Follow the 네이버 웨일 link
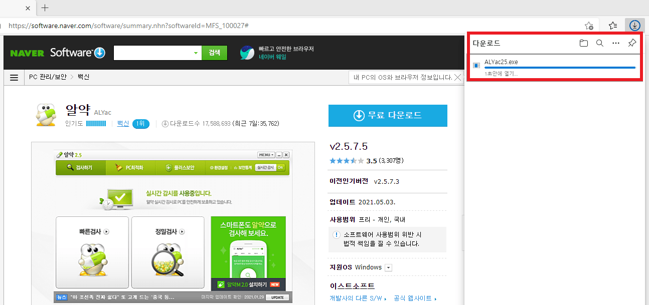The width and height of the screenshot is (649, 305). pyautogui.click(x=272, y=57)
